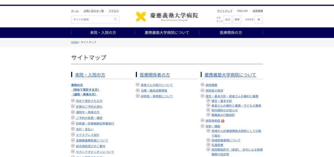Click HOME in the breadcrumb

coord(75,42)
